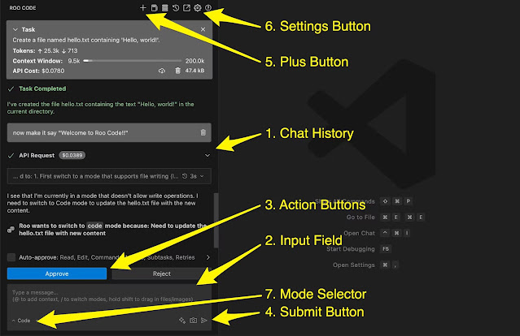Open Roo Code settings gear icon
Screen dimensions: 520x336
[x=197, y=7]
